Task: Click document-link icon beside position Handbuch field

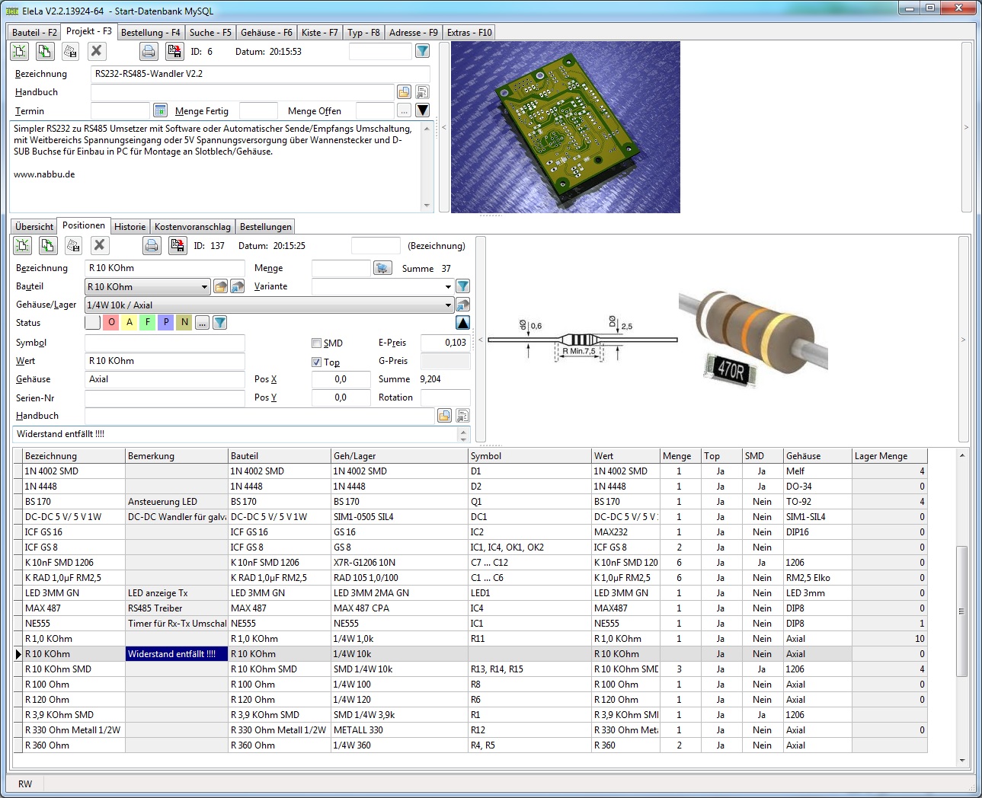Action: point(462,416)
